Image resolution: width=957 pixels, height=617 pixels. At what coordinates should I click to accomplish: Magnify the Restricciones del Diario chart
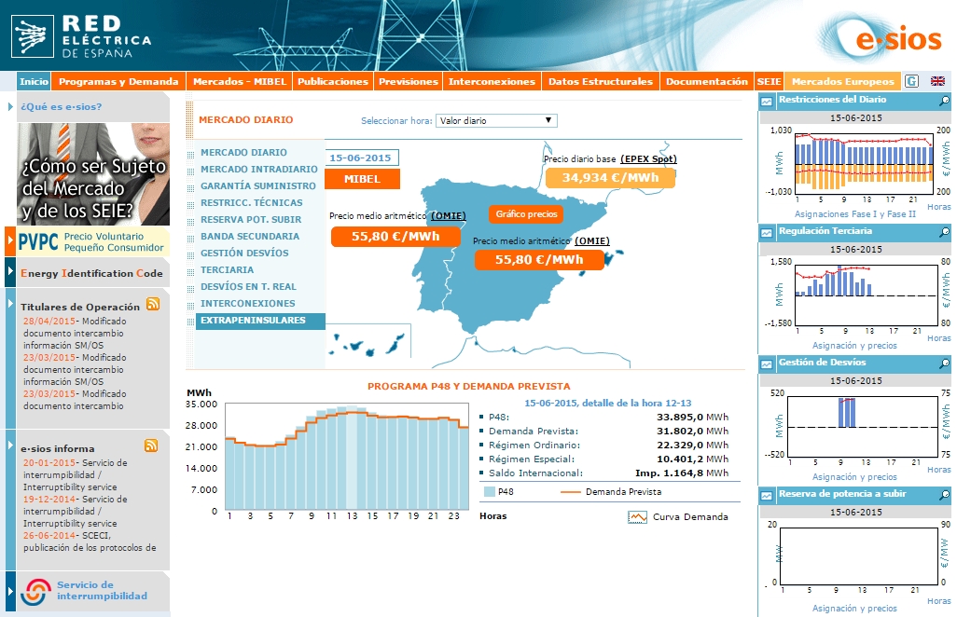click(944, 100)
